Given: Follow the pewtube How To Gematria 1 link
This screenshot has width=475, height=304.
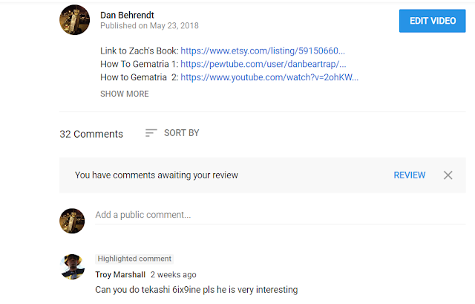Looking at the screenshot, I should click(x=263, y=64).
